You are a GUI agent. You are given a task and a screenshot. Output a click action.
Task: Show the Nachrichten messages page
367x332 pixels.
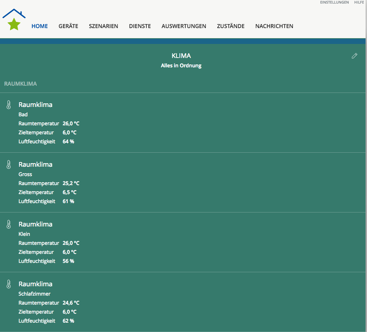pos(274,26)
